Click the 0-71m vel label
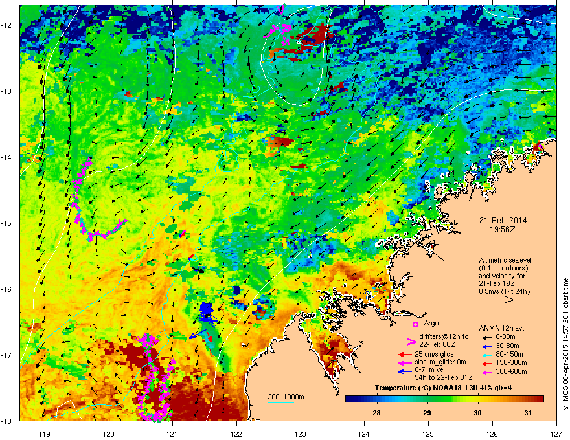This screenshot has height=440, width=570. click(x=431, y=371)
